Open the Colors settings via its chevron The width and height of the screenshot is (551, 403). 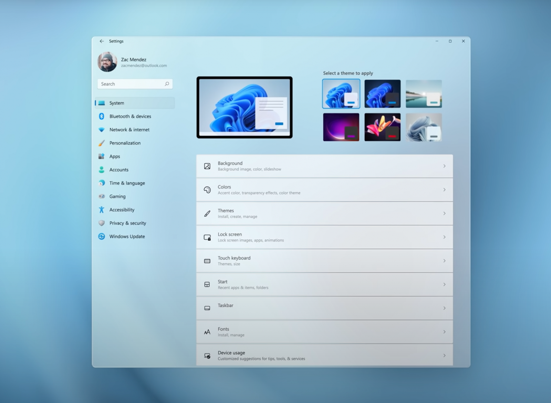tap(444, 190)
